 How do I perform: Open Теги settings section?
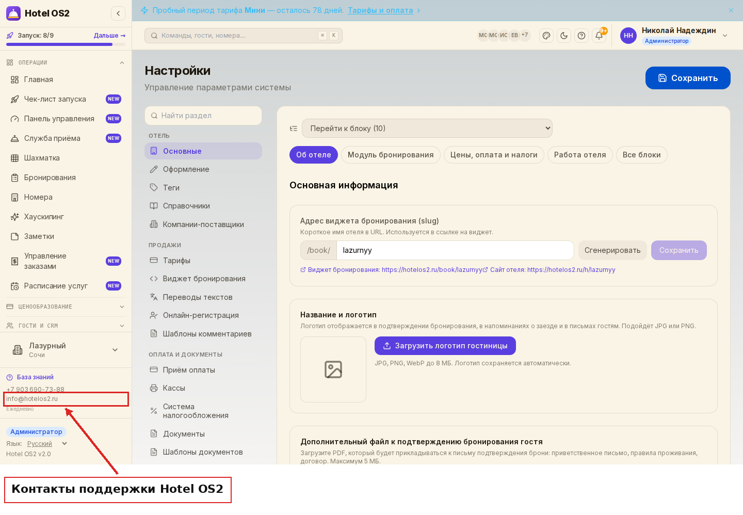tap(203, 188)
